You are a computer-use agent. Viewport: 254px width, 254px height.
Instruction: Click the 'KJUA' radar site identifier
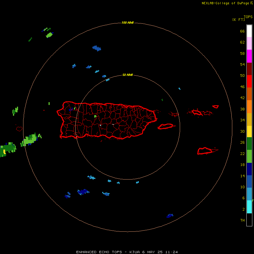click(x=135, y=252)
